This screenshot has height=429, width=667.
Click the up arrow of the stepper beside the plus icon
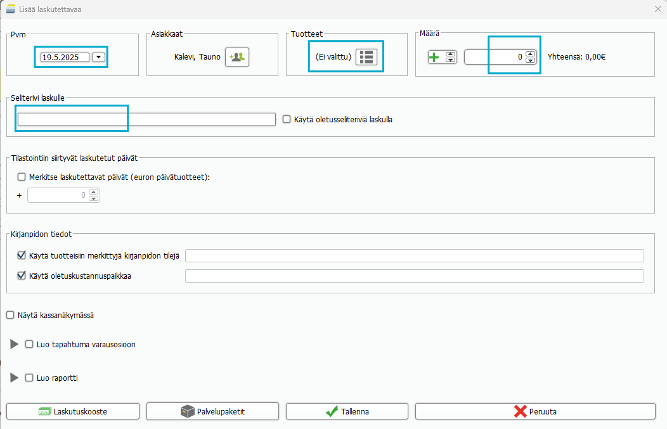[451, 54]
